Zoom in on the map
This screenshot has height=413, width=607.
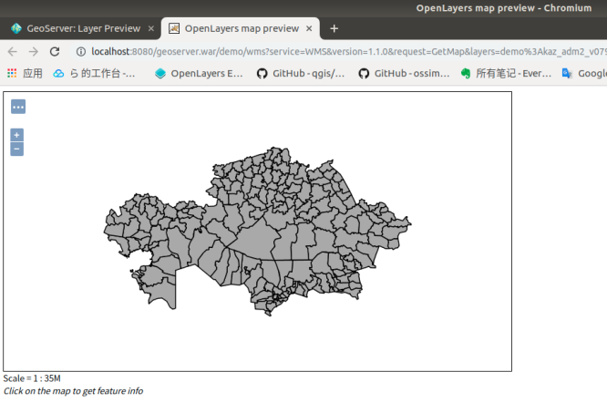click(x=16, y=135)
